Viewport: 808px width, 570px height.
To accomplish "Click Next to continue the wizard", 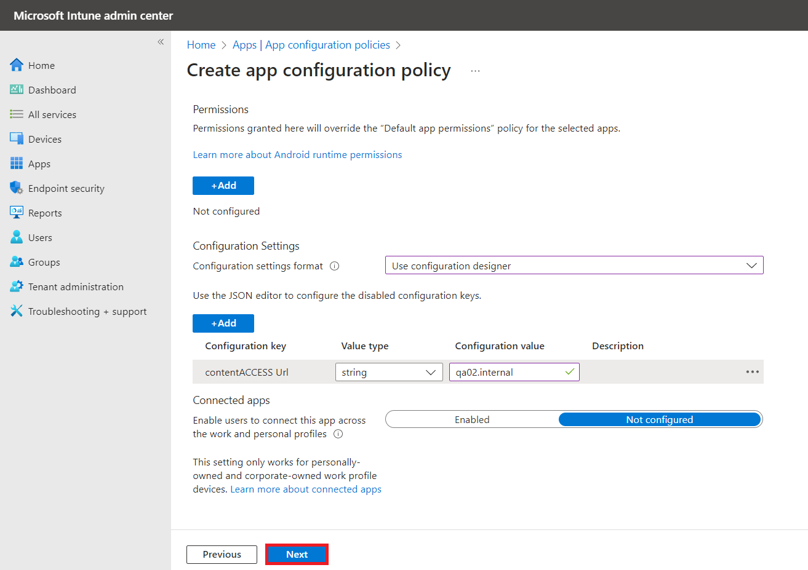I will coord(297,554).
